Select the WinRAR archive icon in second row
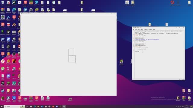Viewport: 193px width, 108px height. click(3, 10)
